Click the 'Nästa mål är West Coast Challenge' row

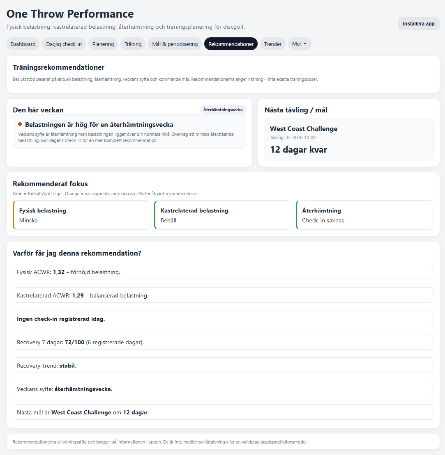pyautogui.click(x=223, y=412)
